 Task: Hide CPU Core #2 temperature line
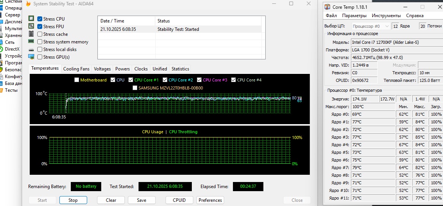tap(165, 80)
